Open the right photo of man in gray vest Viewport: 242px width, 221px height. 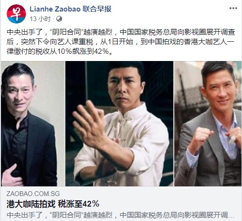coord(208,123)
